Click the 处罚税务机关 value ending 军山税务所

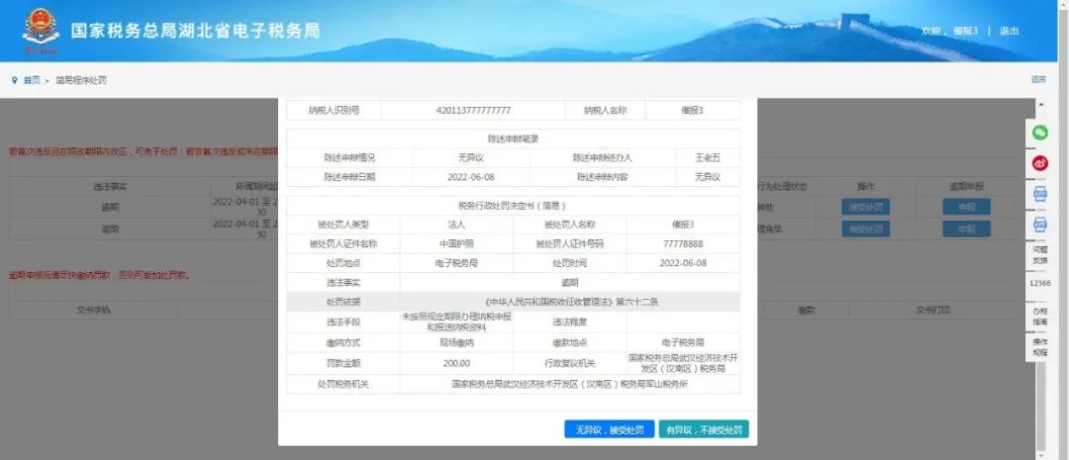tap(570, 385)
